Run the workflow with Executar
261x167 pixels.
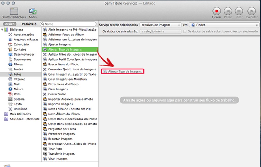pos(251,11)
